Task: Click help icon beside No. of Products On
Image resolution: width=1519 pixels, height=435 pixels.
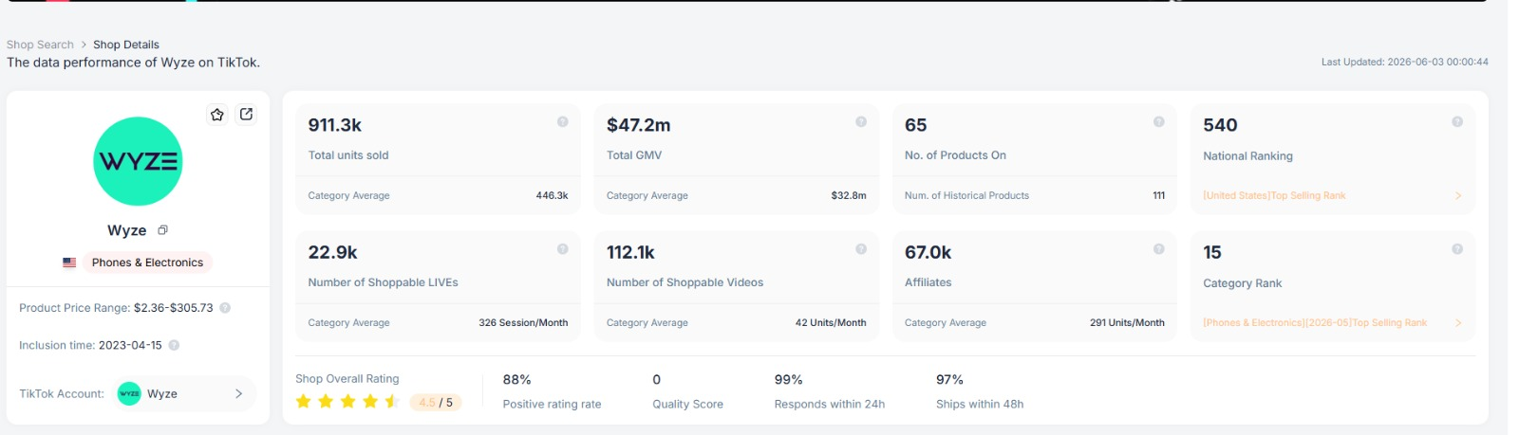Action: (1159, 121)
